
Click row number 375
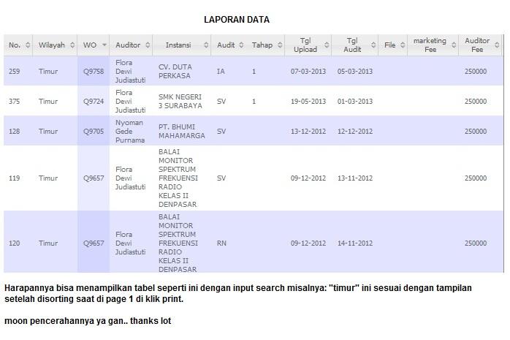point(15,101)
